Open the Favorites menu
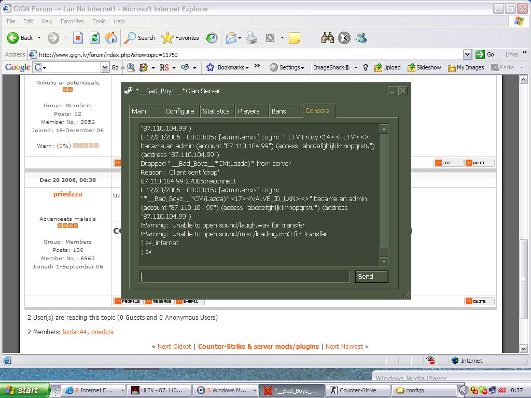Screen dimensions: 531x398 [x=73, y=21]
